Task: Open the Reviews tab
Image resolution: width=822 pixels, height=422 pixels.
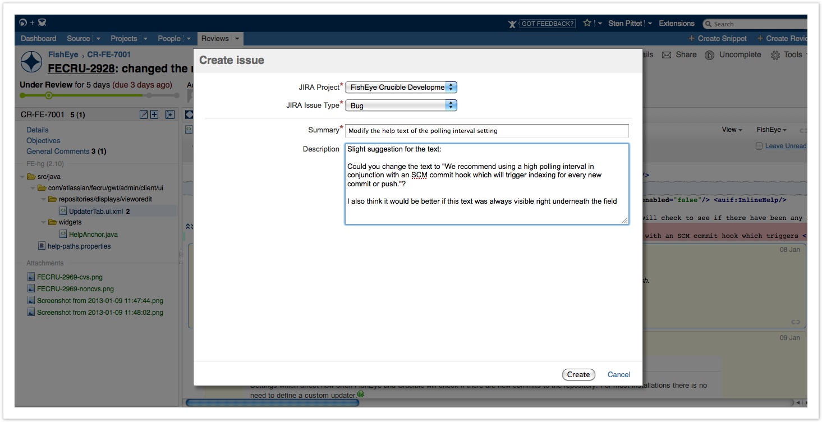Action: (215, 39)
